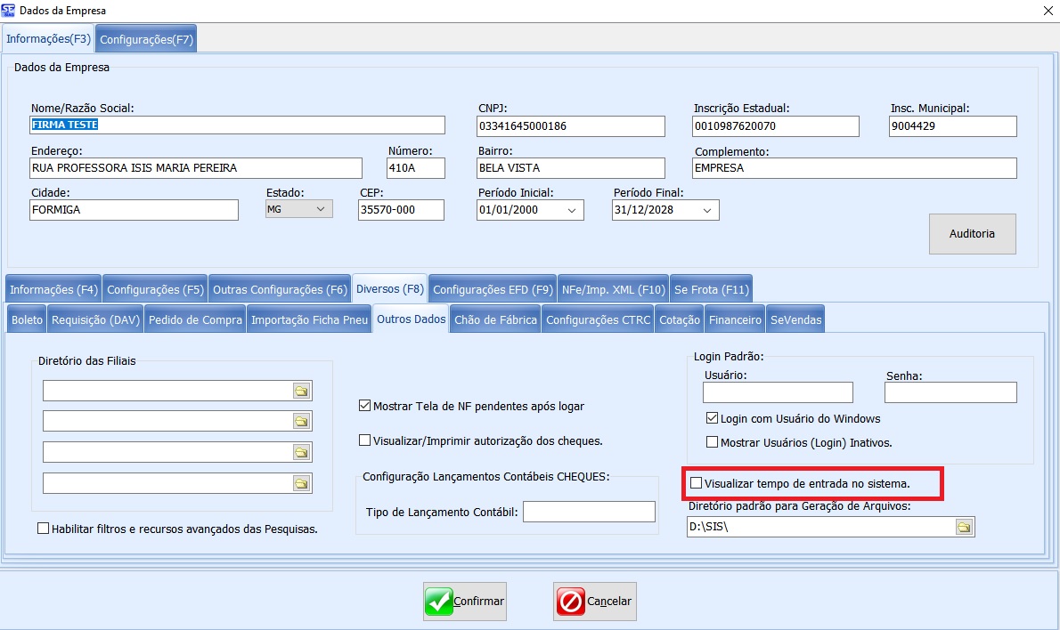The image size is (1060, 630).
Task: Expand the Período Final date dropdown
Action: pos(707,210)
